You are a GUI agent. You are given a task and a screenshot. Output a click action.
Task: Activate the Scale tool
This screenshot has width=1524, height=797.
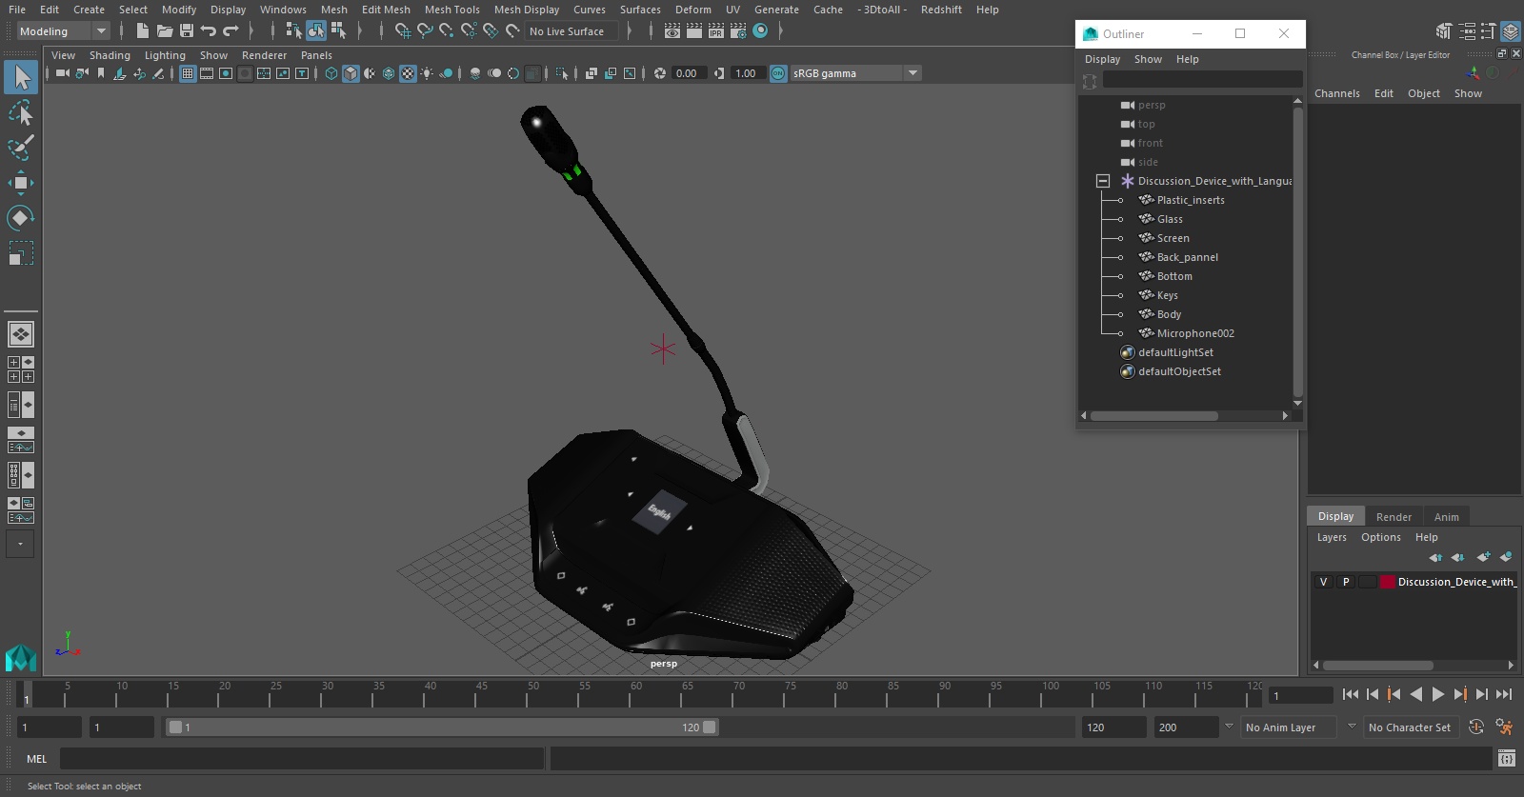[x=21, y=252]
